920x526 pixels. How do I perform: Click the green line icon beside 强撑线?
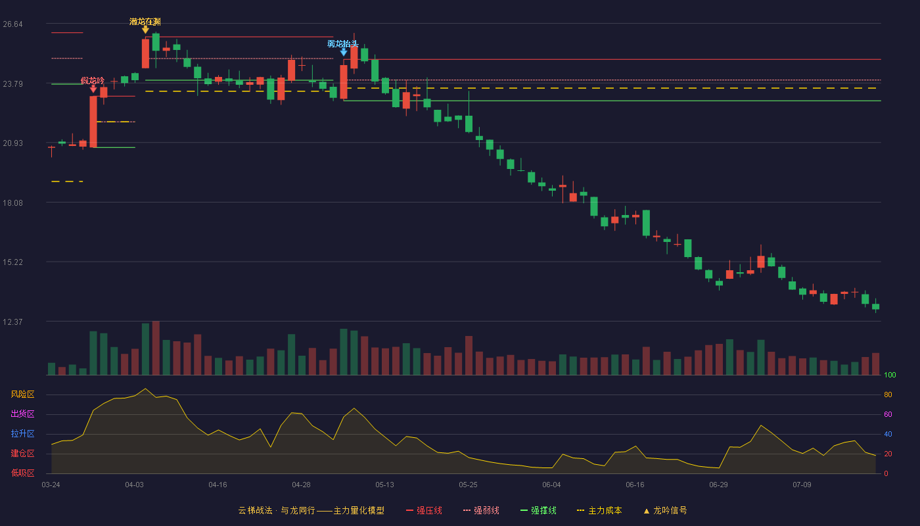pyautogui.click(x=524, y=510)
